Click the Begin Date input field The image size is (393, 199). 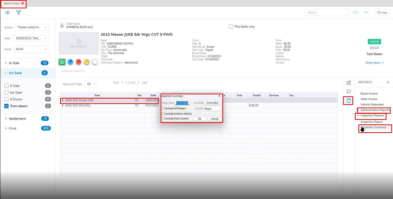[182, 103]
